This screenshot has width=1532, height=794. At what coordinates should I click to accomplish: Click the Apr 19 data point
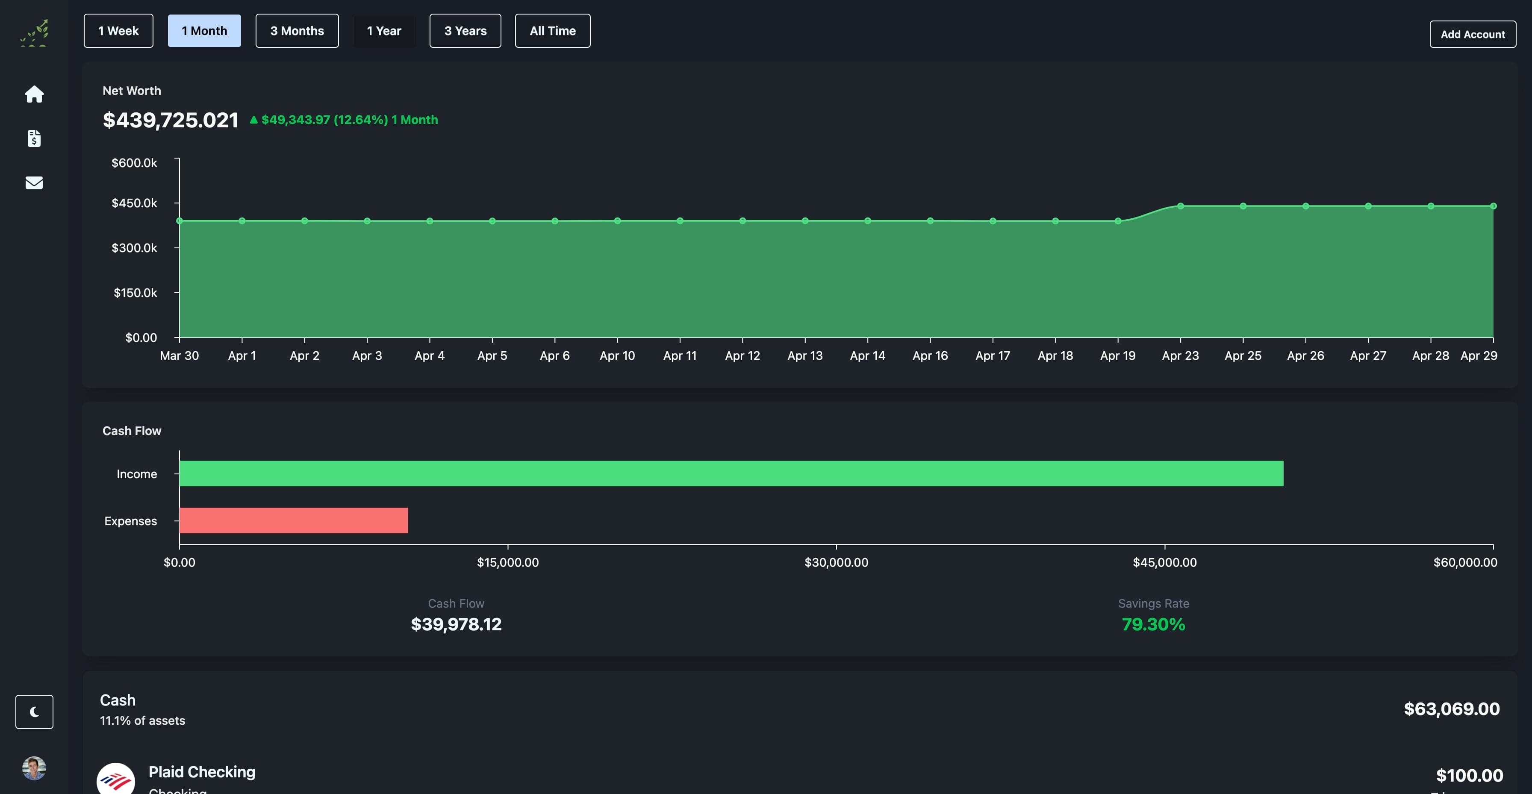tap(1118, 221)
